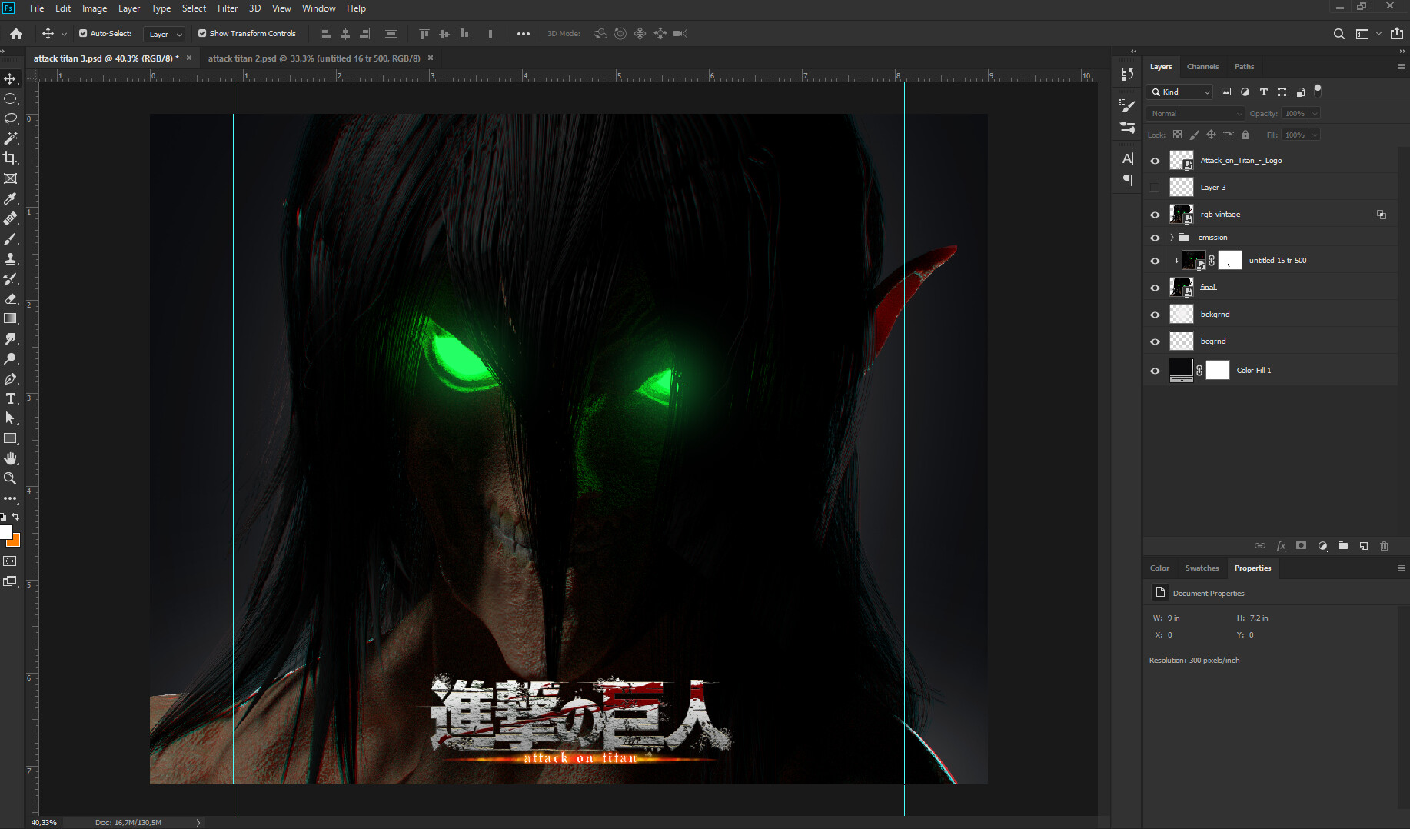Select the Move tool
Viewport: 1410px width, 829px height.
pyautogui.click(x=10, y=79)
